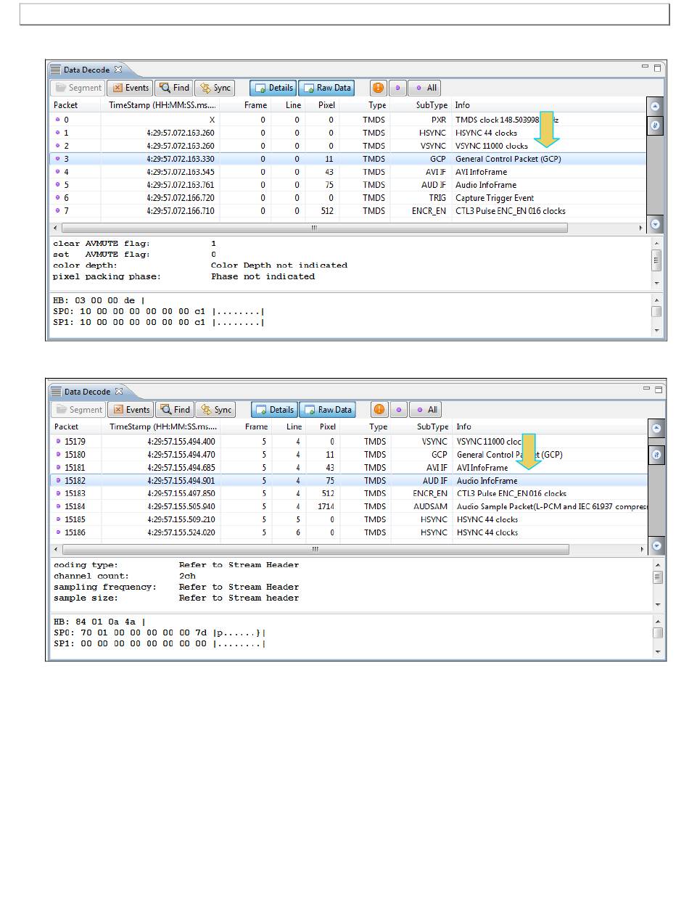Click the Pixel column header in lower table
Viewport: 689px width, 919px height.
[328, 427]
